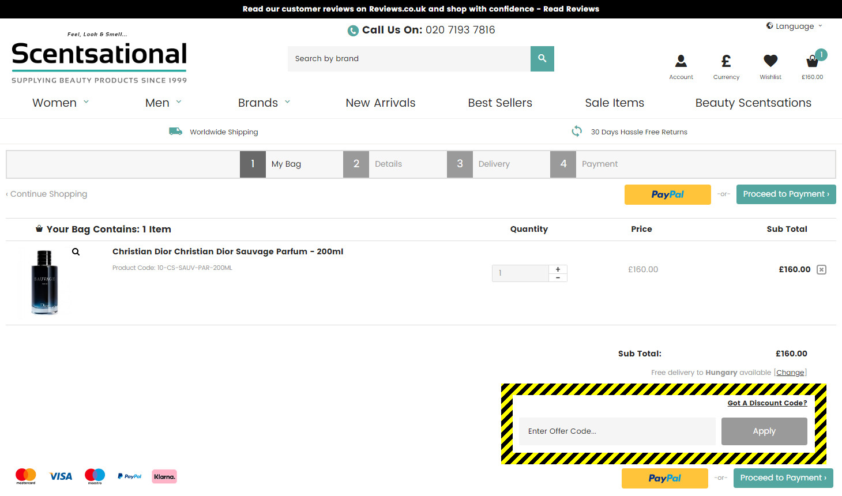Click the Sauvage bottle thumbnail

click(x=44, y=283)
